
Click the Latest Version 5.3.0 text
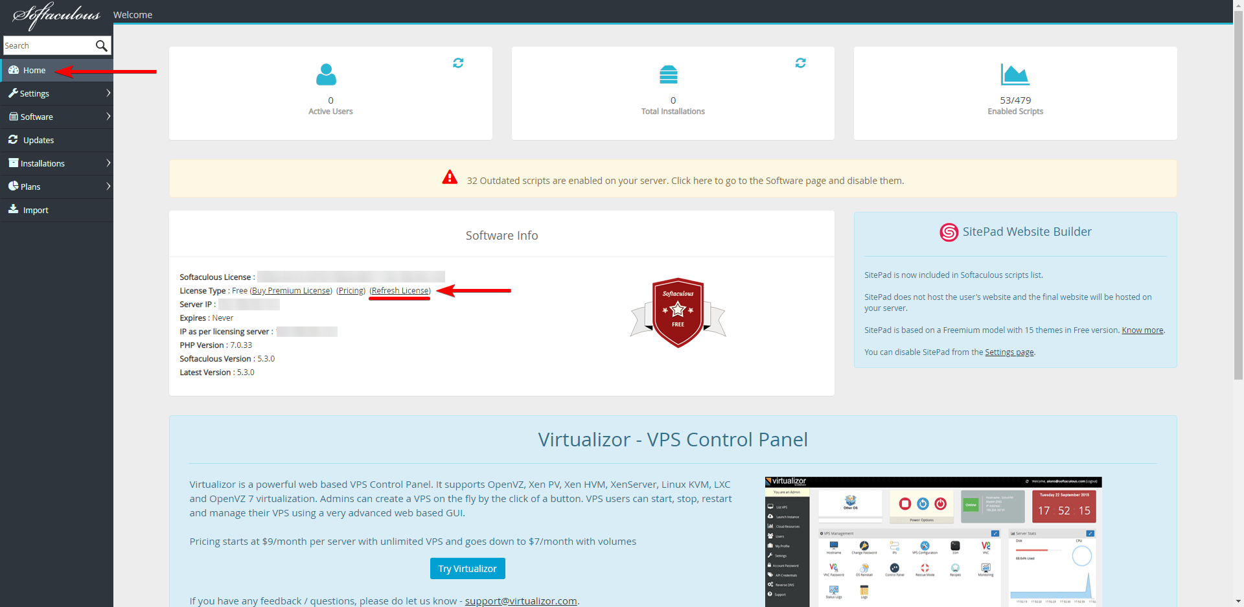point(217,372)
